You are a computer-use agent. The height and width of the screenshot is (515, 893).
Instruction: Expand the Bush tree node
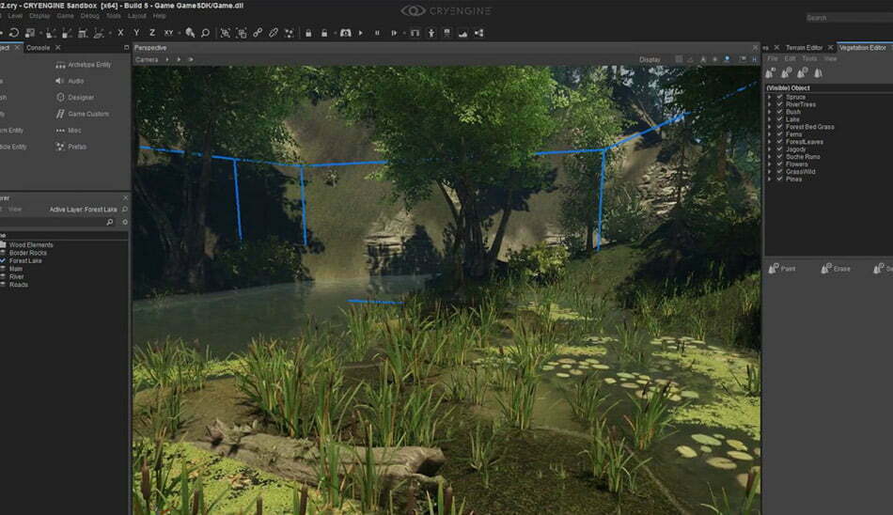pyautogui.click(x=770, y=112)
